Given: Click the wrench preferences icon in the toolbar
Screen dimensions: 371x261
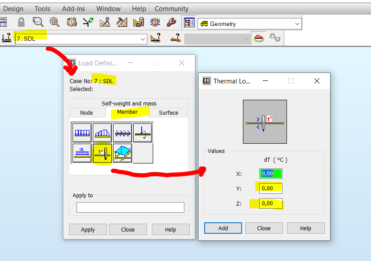Looking at the screenshot, I should coord(172,22).
